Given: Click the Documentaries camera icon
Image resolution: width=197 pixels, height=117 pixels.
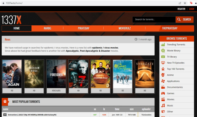Looking at the screenshot, I should [163, 87].
